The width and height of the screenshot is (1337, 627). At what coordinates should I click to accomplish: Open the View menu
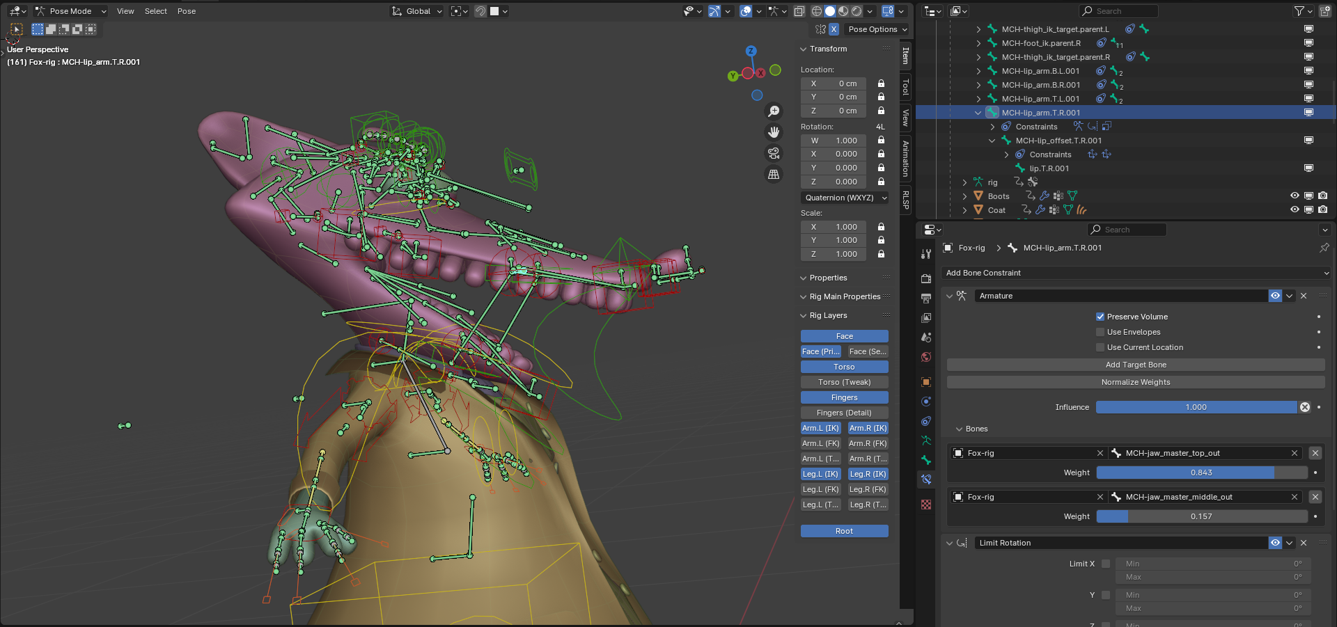pyautogui.click(x=125, y=11)
